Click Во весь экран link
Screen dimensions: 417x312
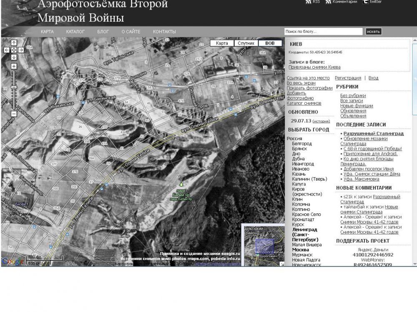301,83
